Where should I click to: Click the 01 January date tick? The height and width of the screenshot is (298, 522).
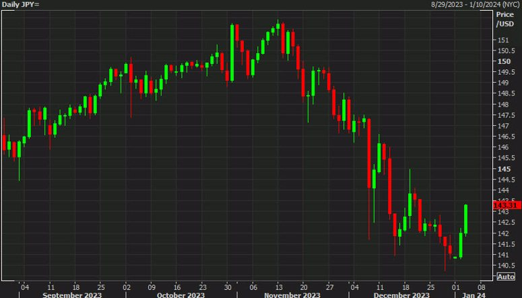coord(456,287)
